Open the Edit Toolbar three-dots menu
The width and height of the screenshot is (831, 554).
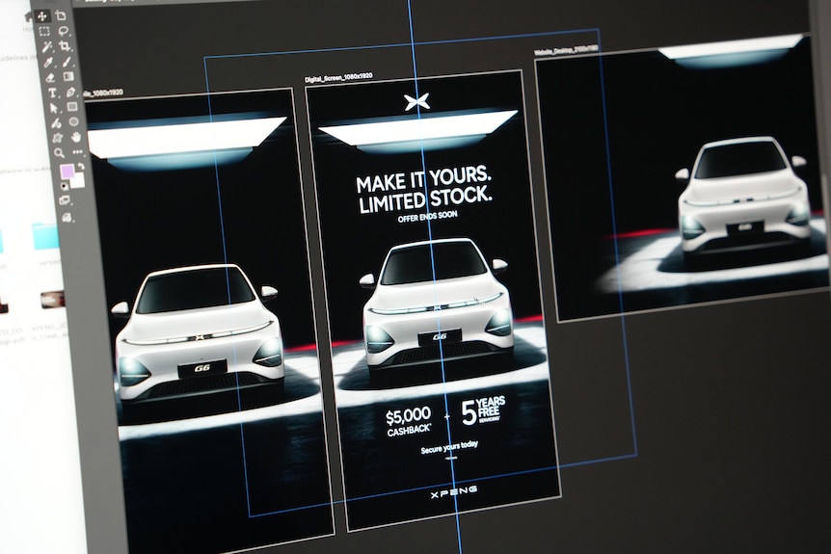pyautogui.click(x=77, y=152)
